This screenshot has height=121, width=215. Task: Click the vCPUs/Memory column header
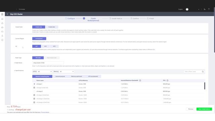83,81
